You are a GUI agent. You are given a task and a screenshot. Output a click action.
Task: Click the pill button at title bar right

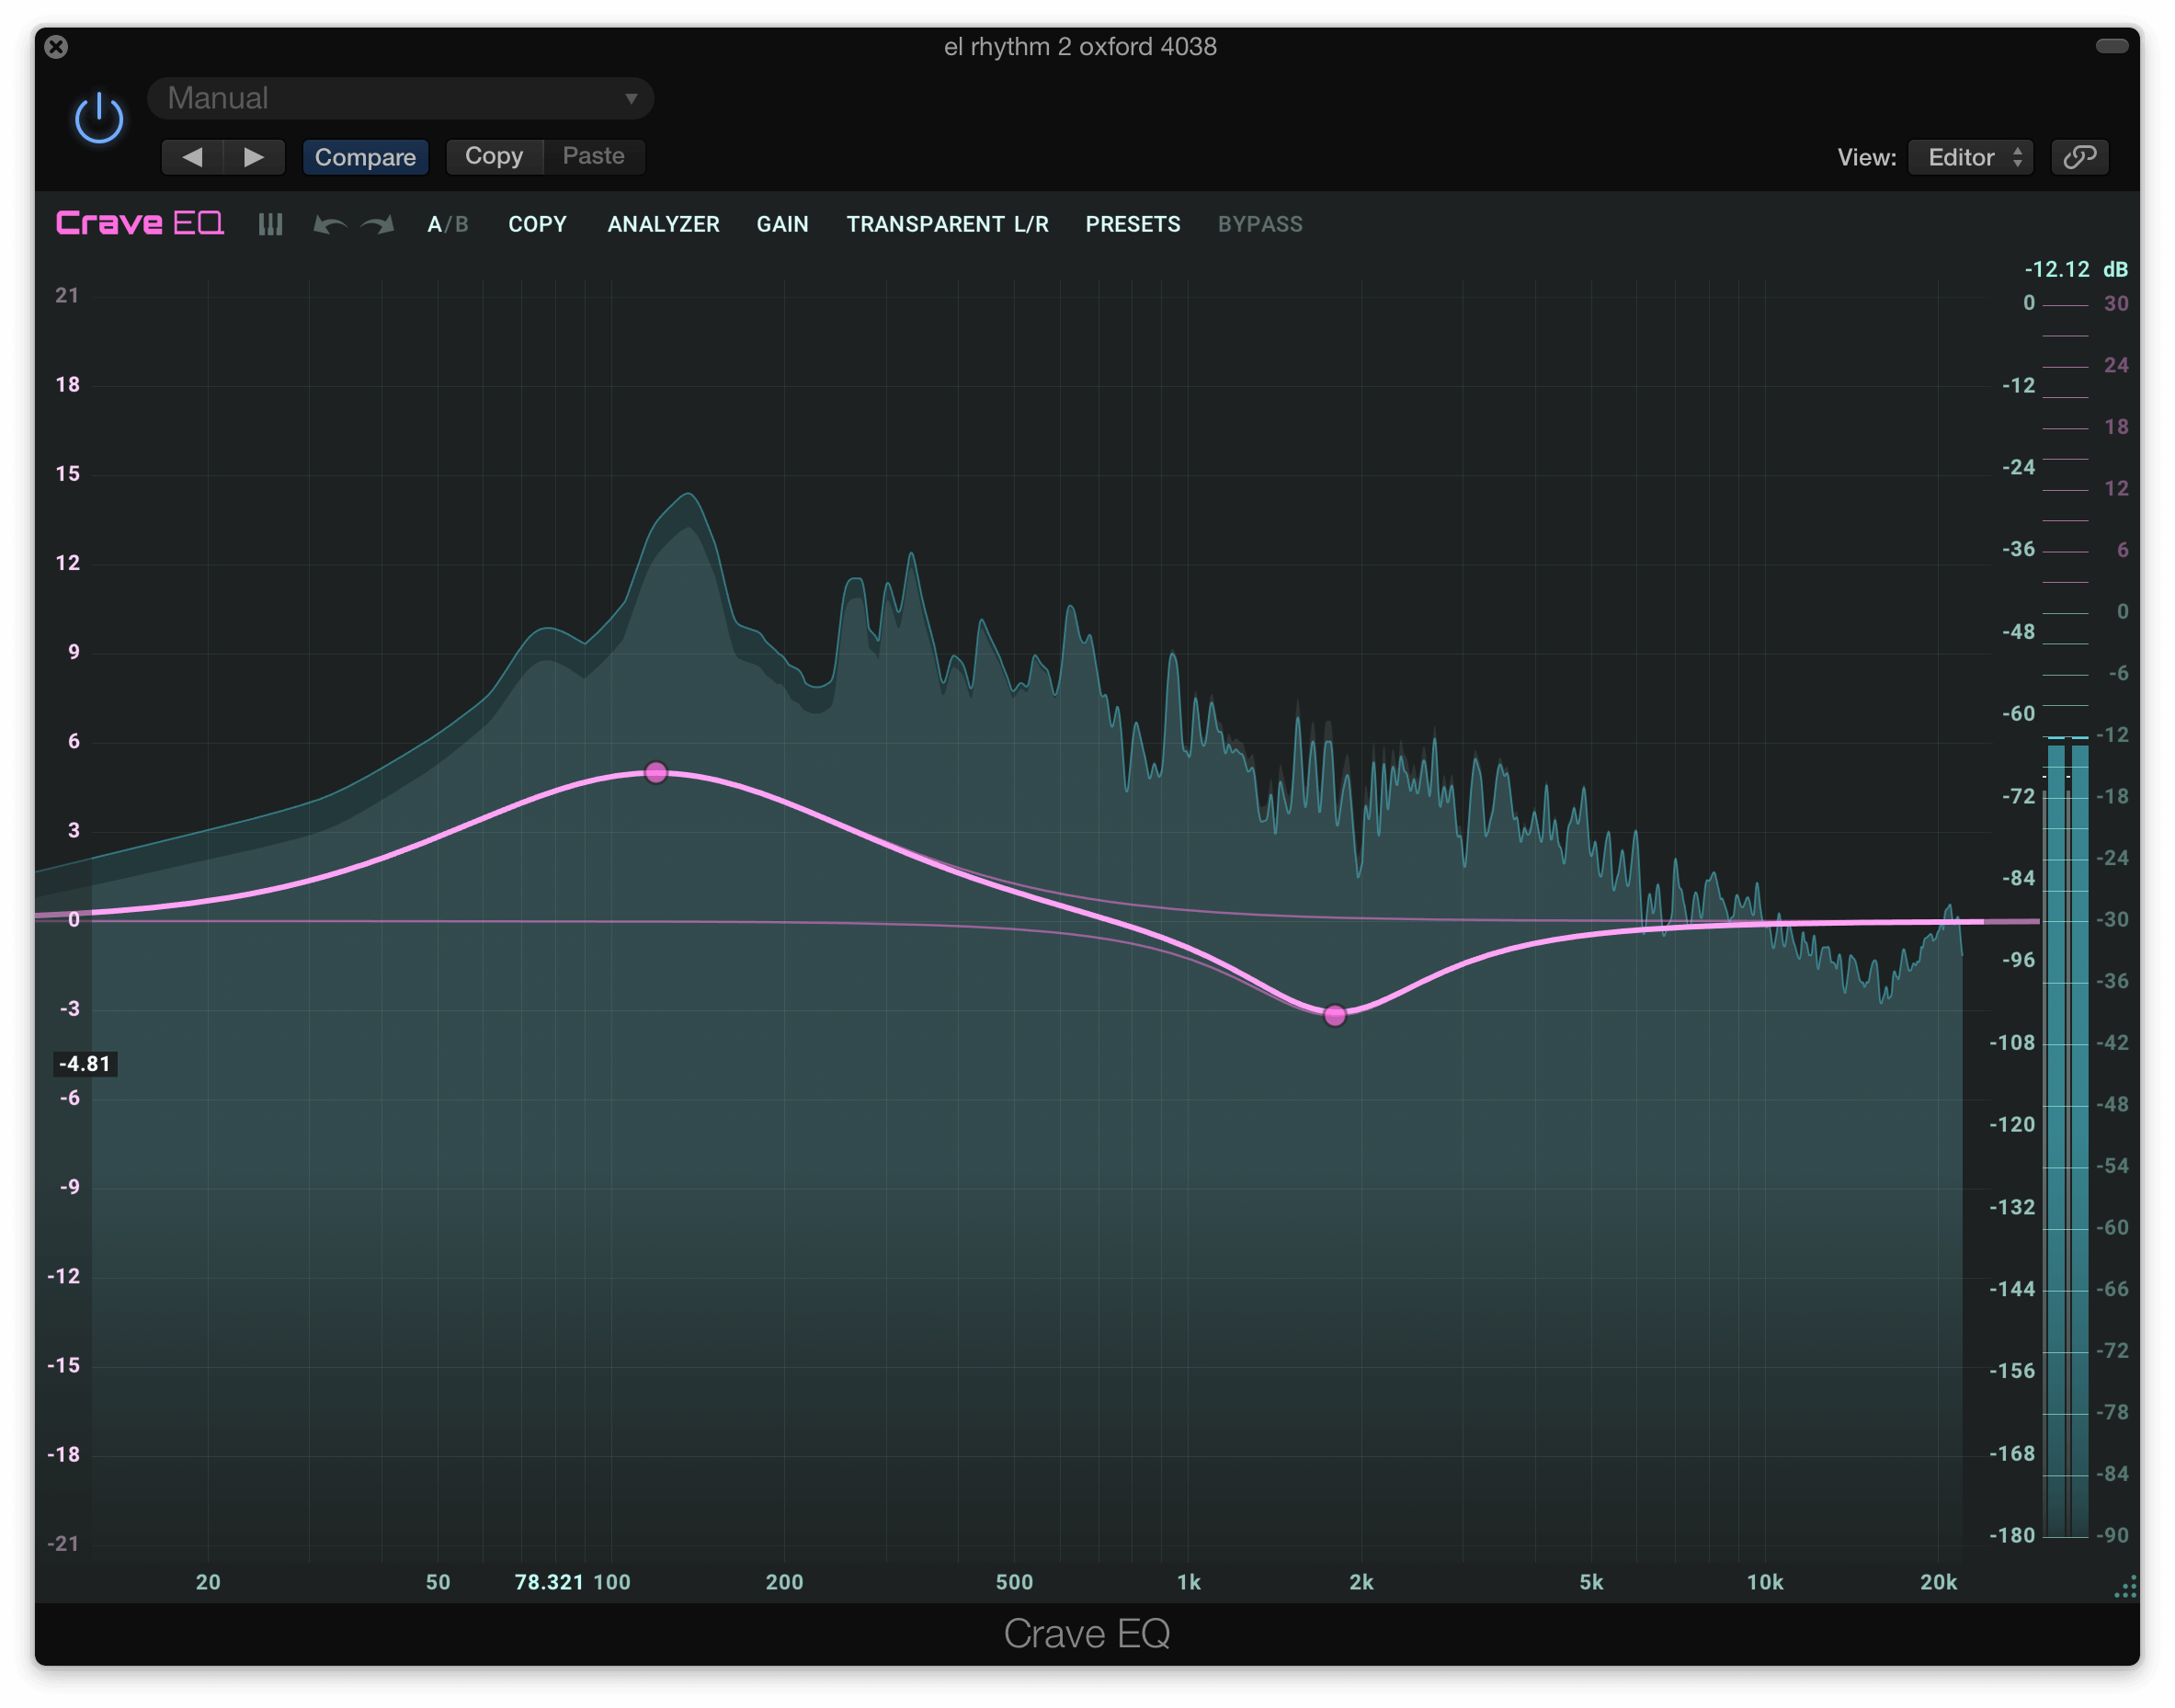tap(2112, 46)
